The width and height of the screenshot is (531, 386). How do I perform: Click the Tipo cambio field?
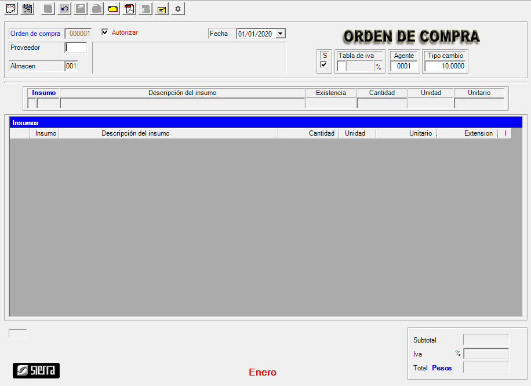[445, 66]
